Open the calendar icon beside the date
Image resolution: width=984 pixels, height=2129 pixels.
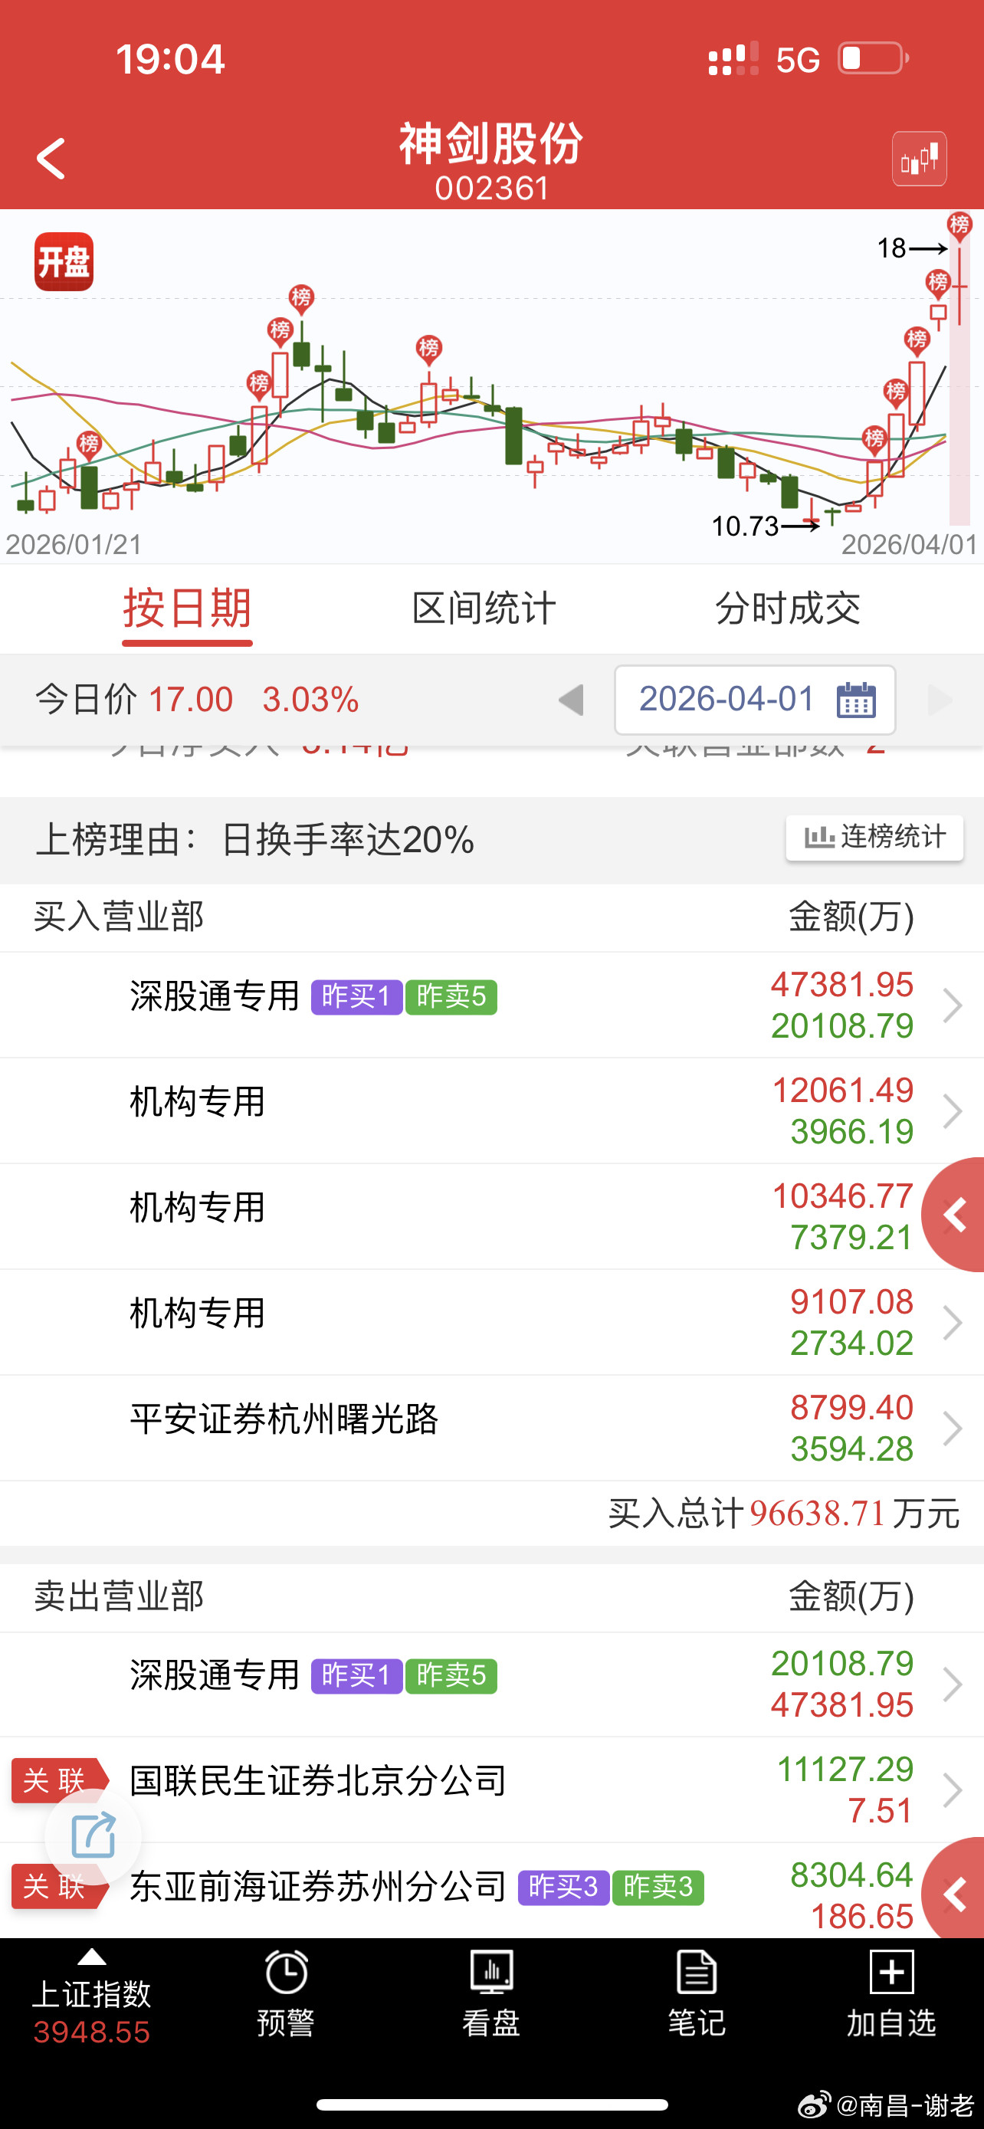pyautogui.click(x=857, y=699)
